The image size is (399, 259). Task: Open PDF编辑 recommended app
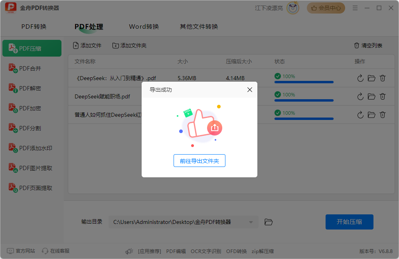click(176, 251)
